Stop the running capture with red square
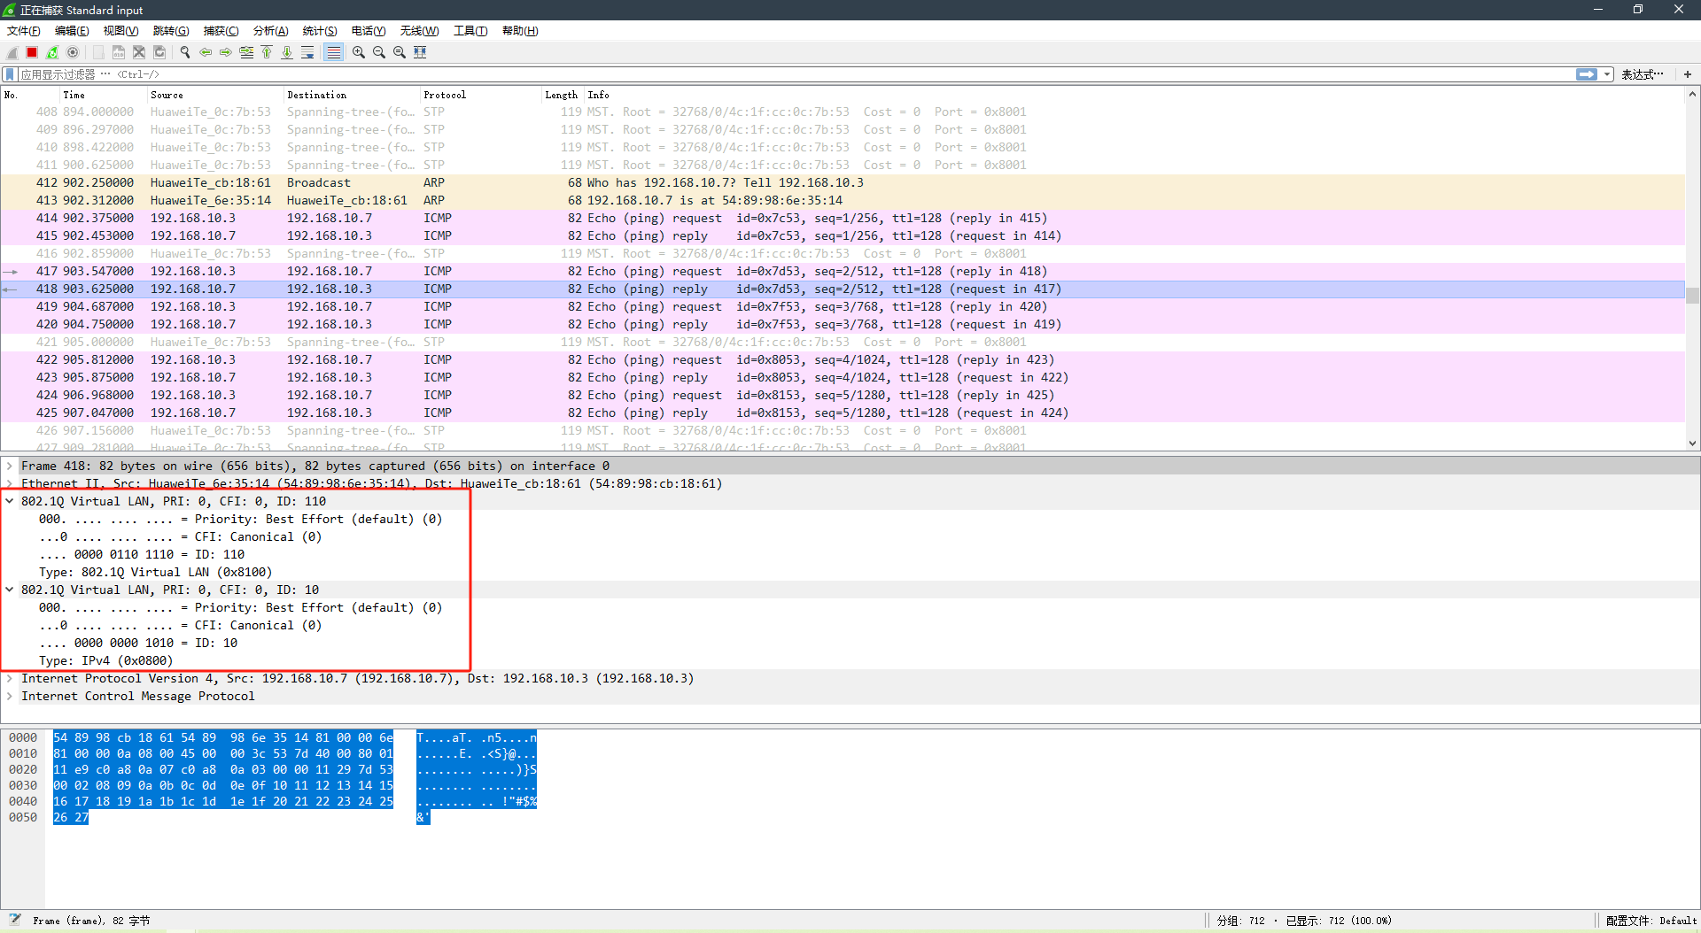 pyautogui.click(x=32, y=52)
